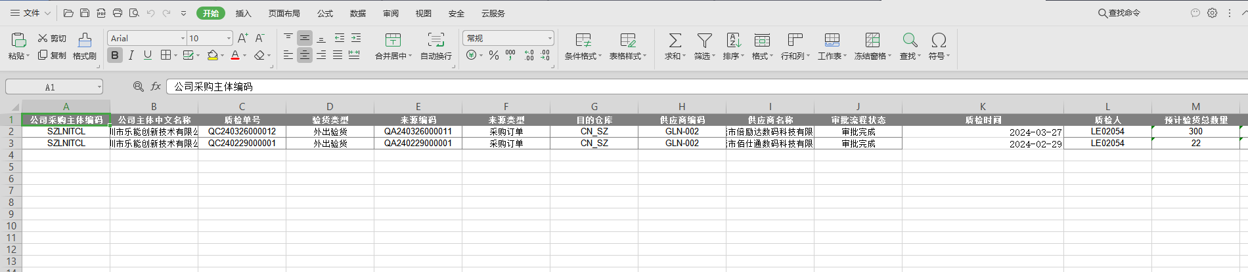This screenshot has height=272, width=1248.
Task: Open the font size 10 dropdown
Action: coord(229,38)
